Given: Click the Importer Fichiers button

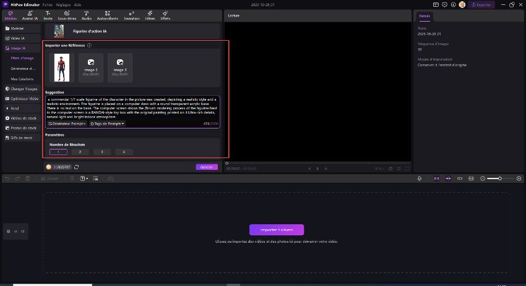Looking at the screenshot, I should point(276,230).
